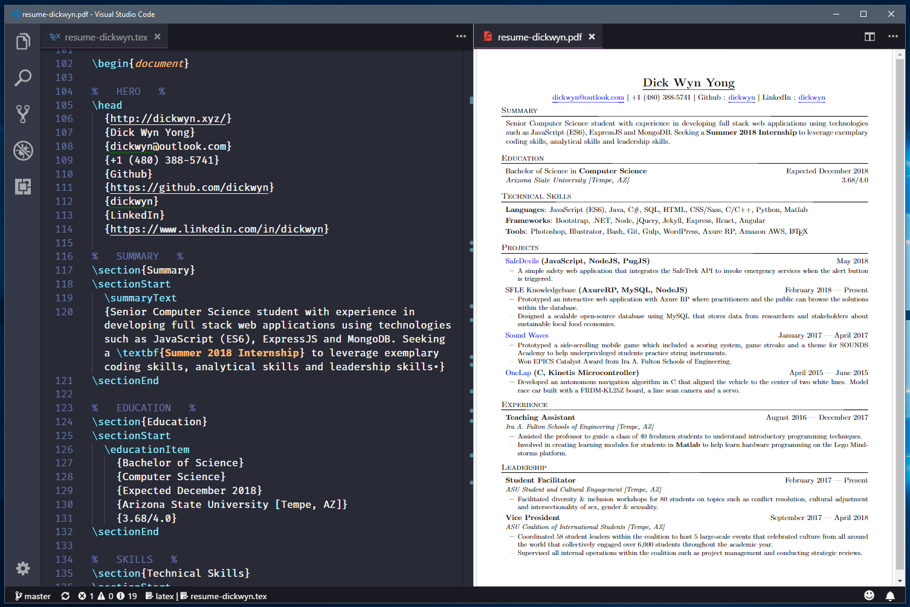Click line number 120 in gutter

[x=64, y=312]
